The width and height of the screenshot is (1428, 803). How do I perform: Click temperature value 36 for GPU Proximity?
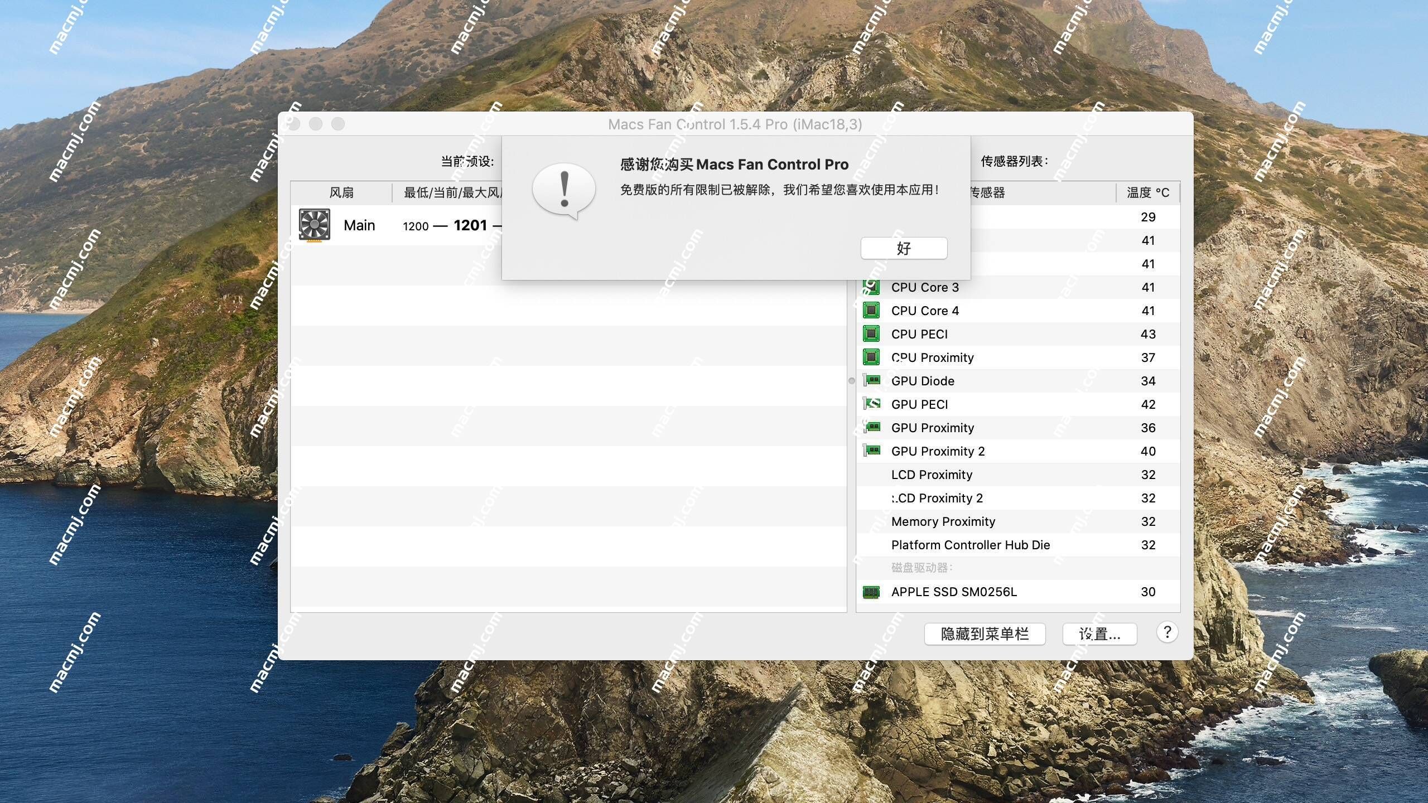click(1148, 428)
